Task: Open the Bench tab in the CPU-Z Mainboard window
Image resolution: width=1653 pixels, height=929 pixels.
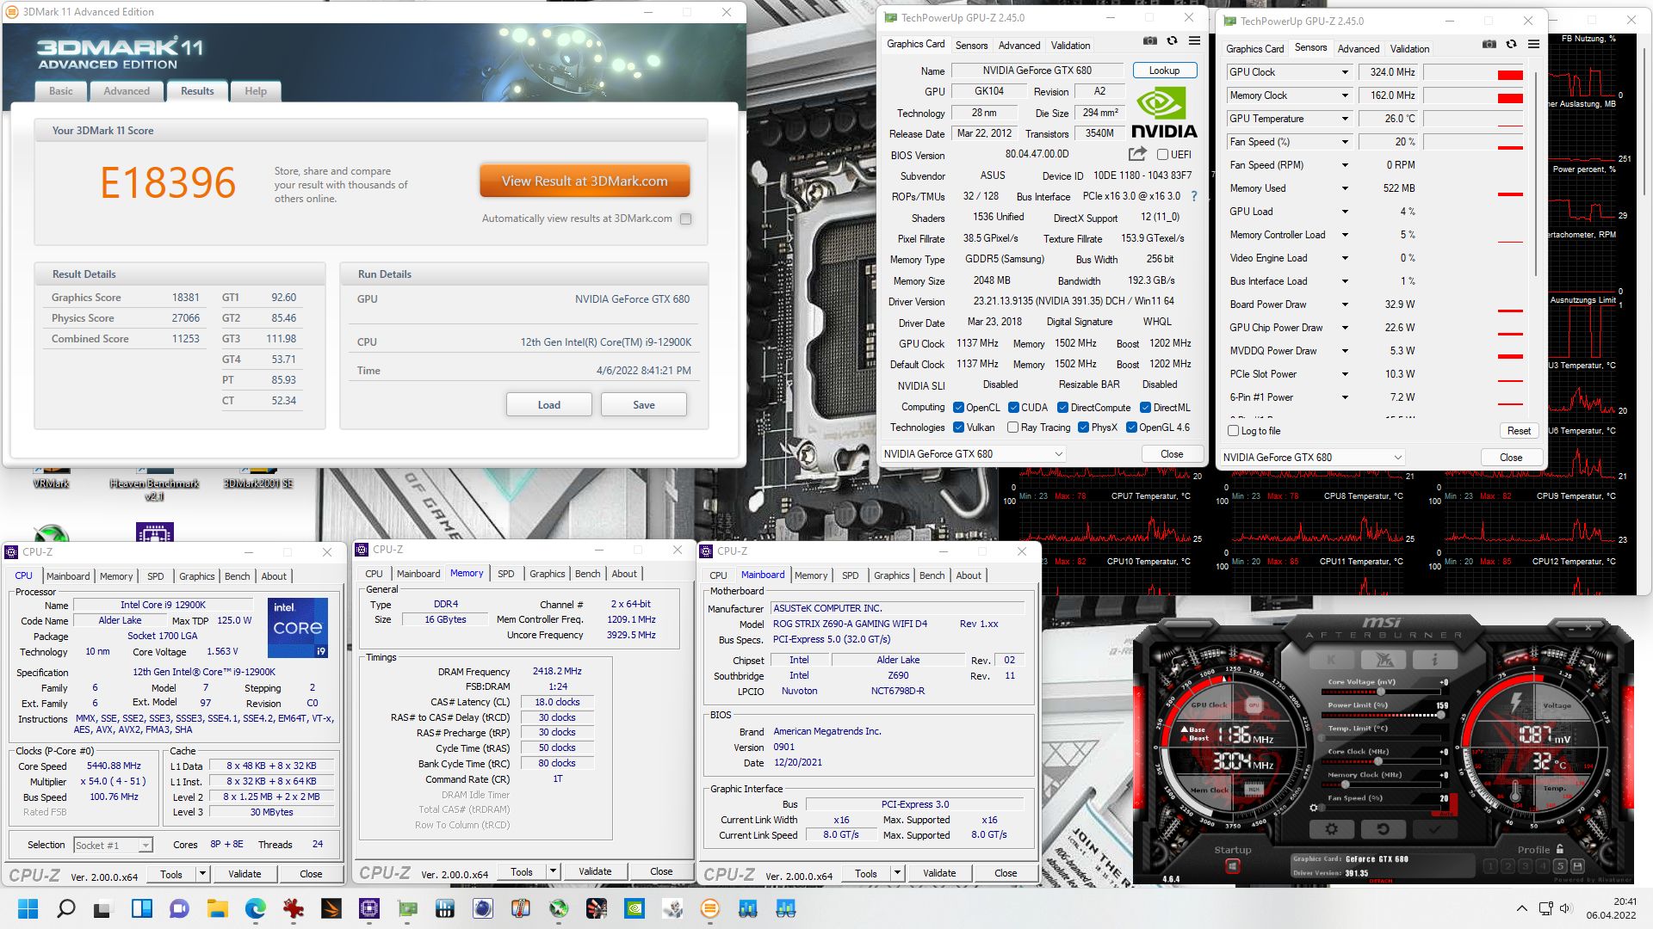Action: click(x=932, y=575)
